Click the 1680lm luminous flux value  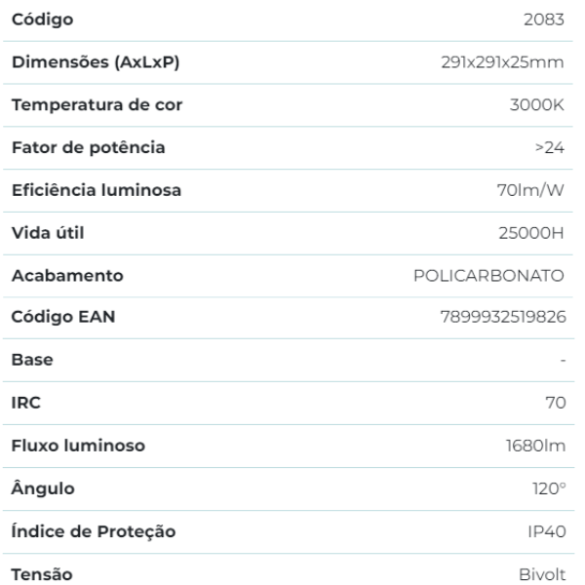[x=534, y=447]
